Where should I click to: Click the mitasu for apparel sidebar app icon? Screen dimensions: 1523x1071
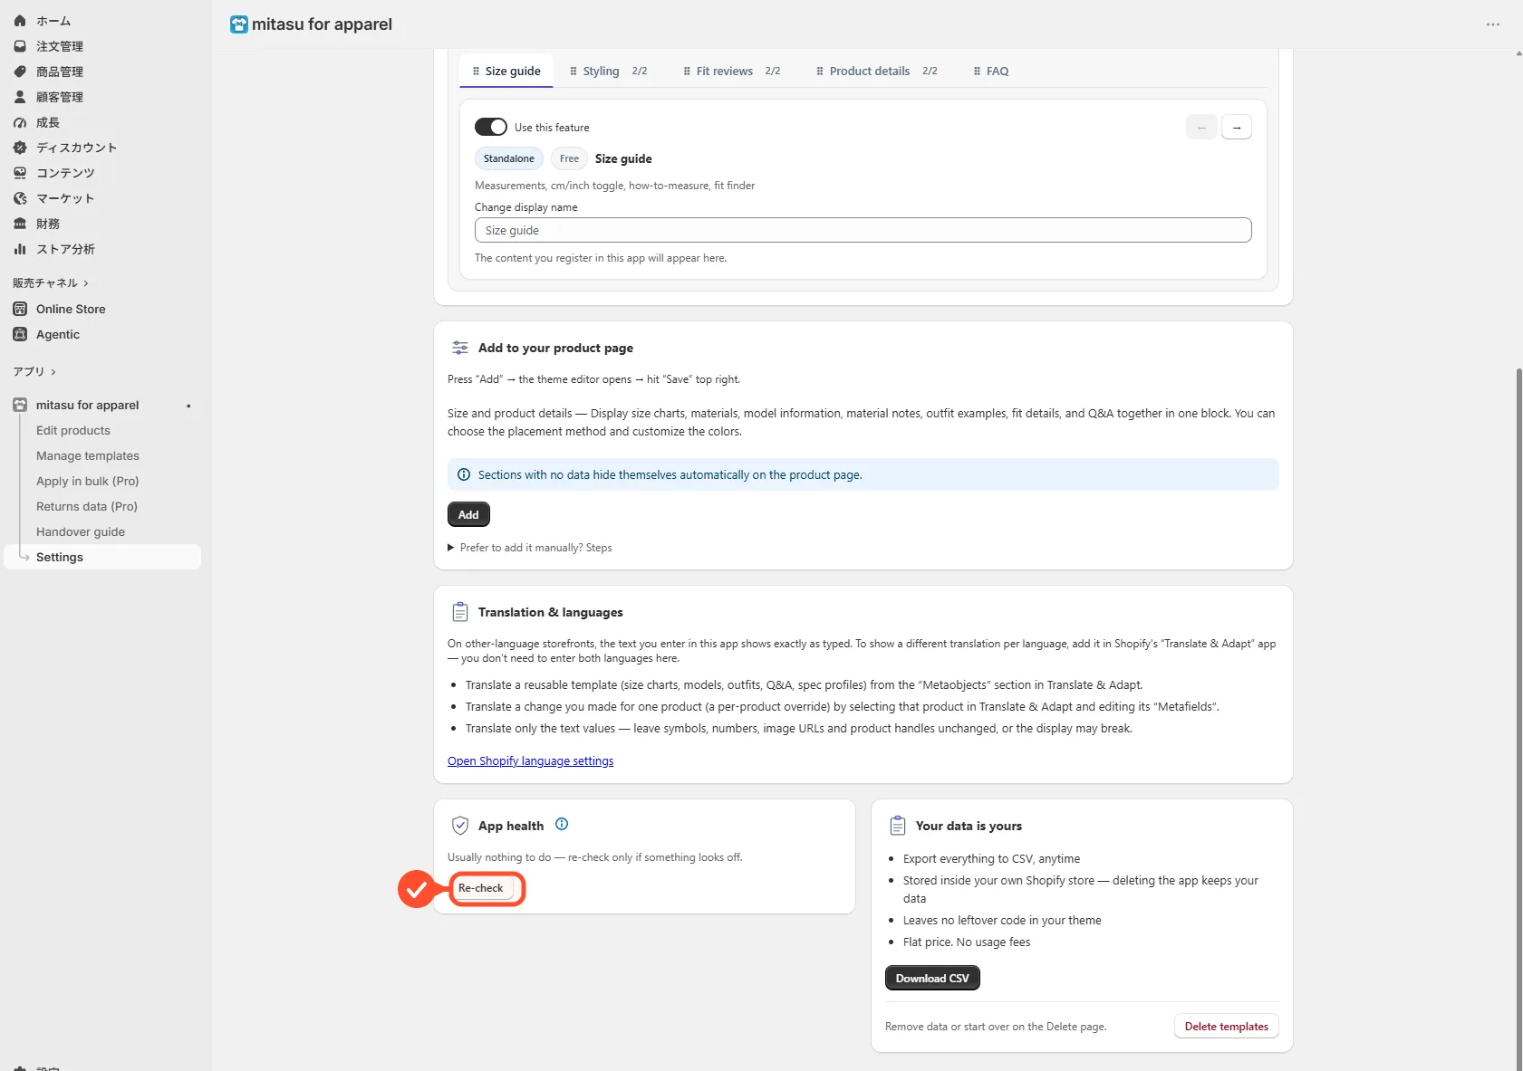[x=20, y=405]
